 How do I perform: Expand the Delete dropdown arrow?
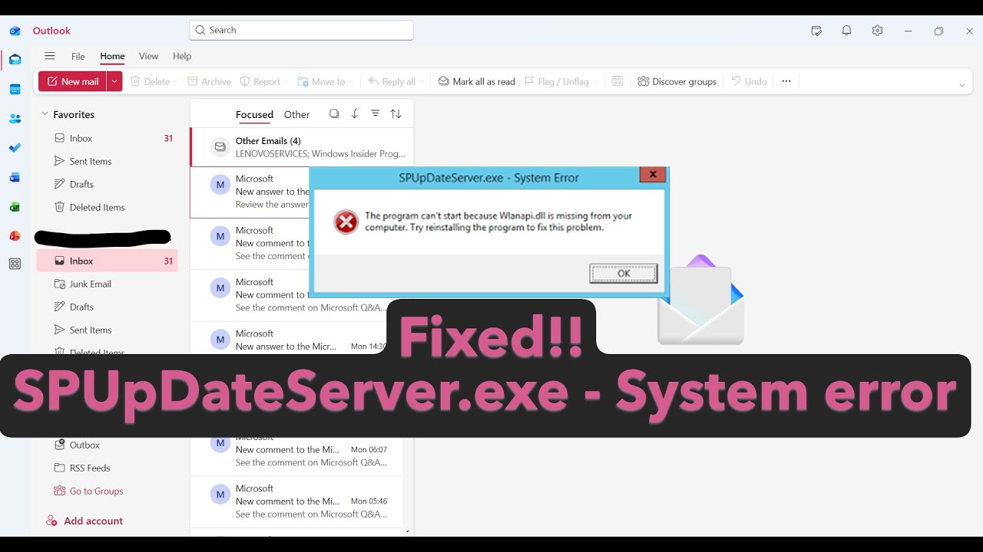pos(176,82)
